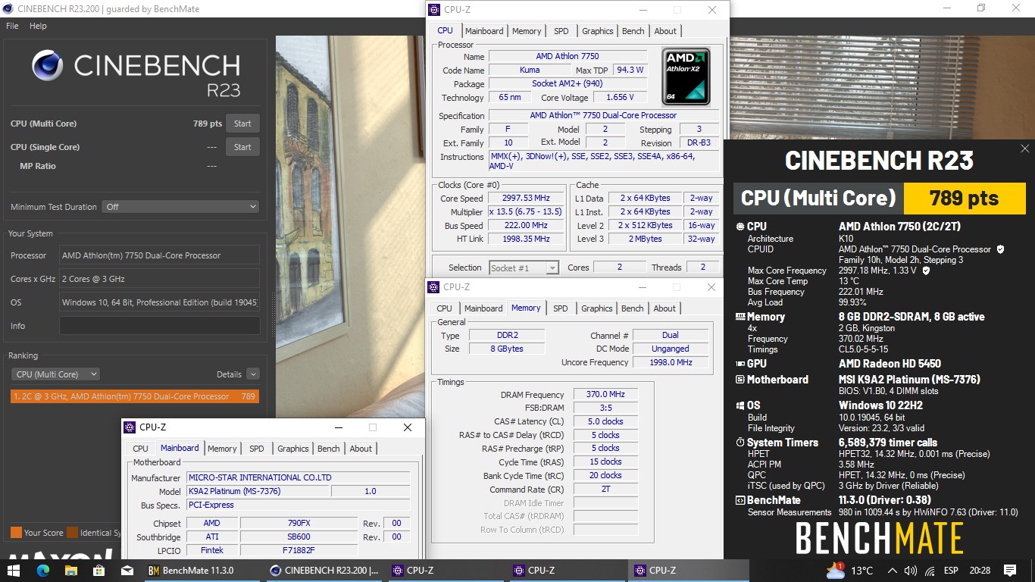1035x582 pixels.
Task: Select the ranking row for AMD Athlon 7750
Action: tap(135, 396)
